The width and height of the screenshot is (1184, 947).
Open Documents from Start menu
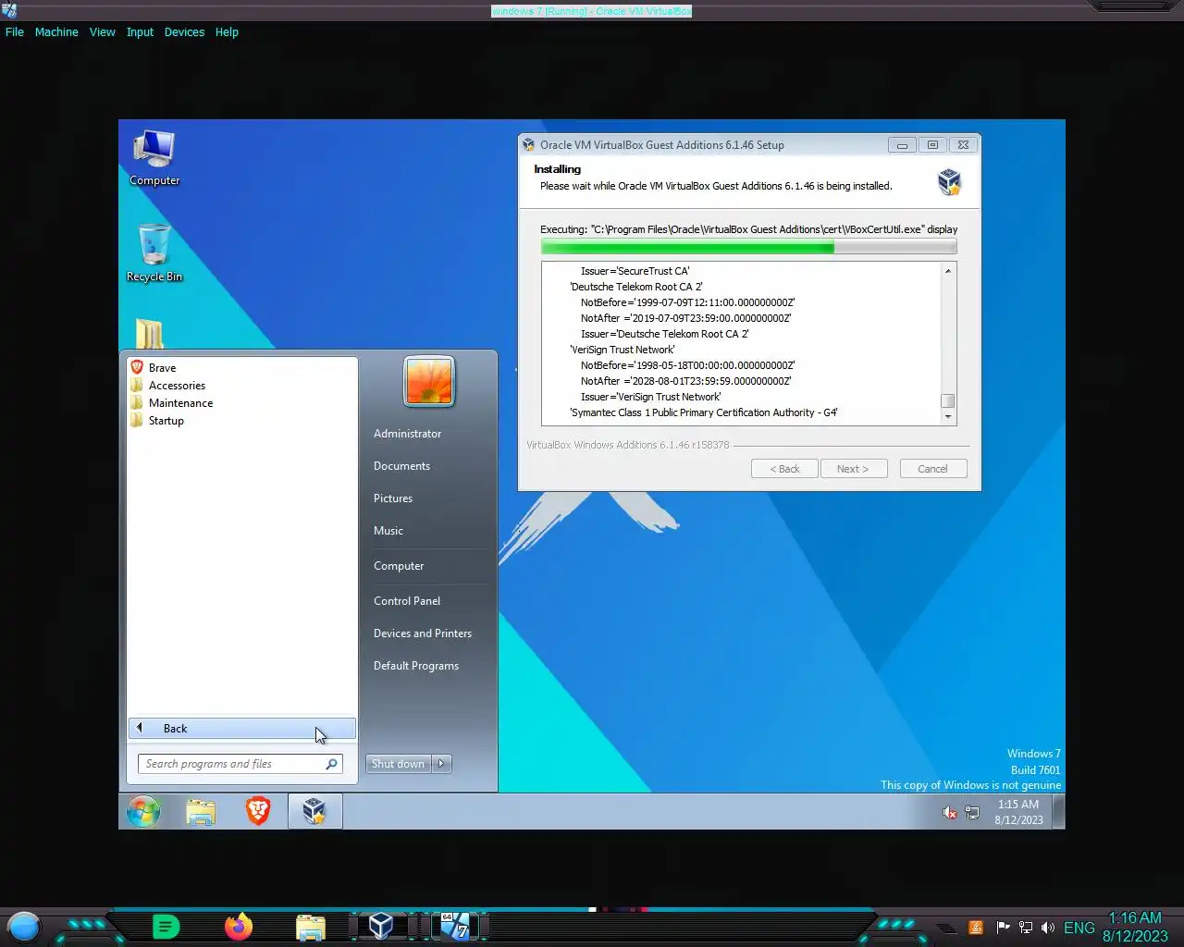[x=401, y=466]
